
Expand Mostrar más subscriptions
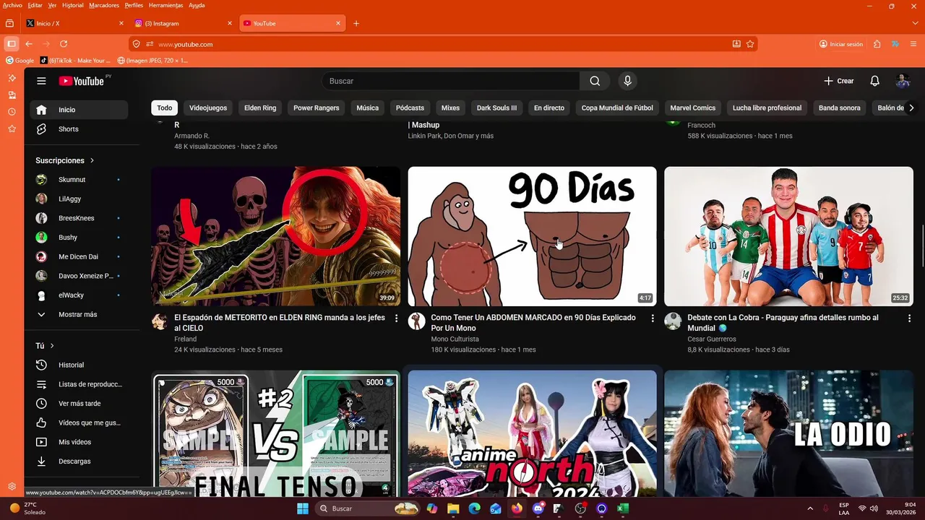79,315
